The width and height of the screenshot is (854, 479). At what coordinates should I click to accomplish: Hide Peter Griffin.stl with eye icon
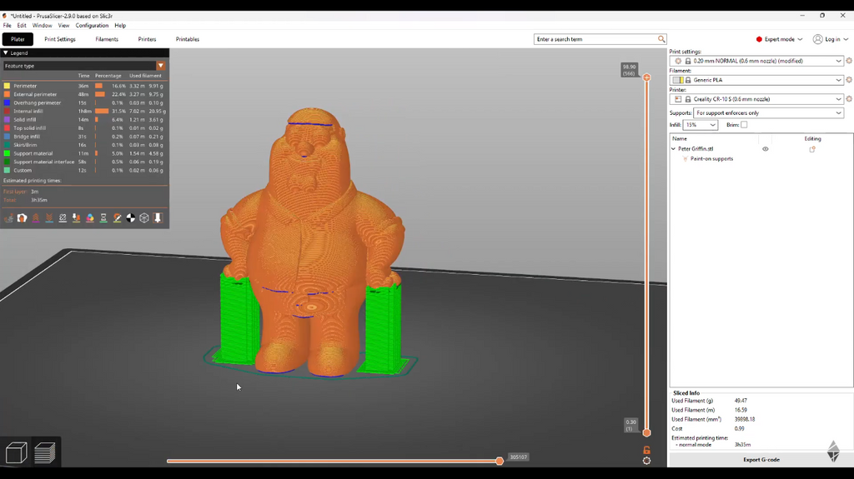point(766,149)
